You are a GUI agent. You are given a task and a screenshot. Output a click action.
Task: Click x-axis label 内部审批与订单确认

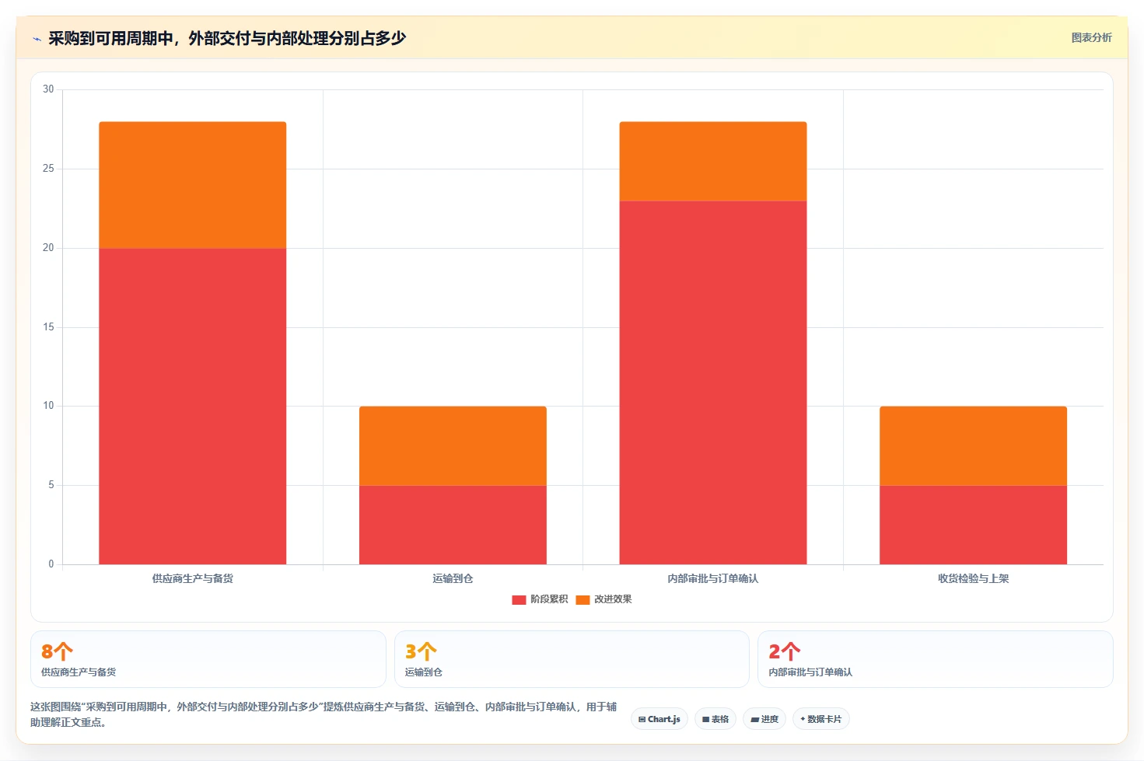pyautogui.click(x=713, y=578)
